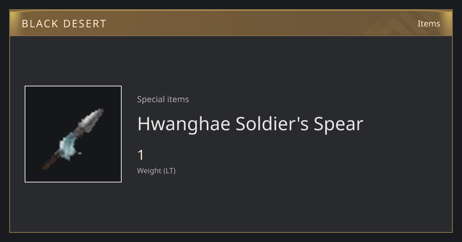Screen dimensions: 462x242
Task: Click the word Hwanghae in the title
Action: 184,124
